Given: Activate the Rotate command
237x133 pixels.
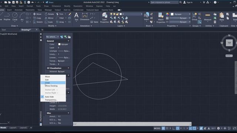Looking at the screenshot, I should coord(49,14).
